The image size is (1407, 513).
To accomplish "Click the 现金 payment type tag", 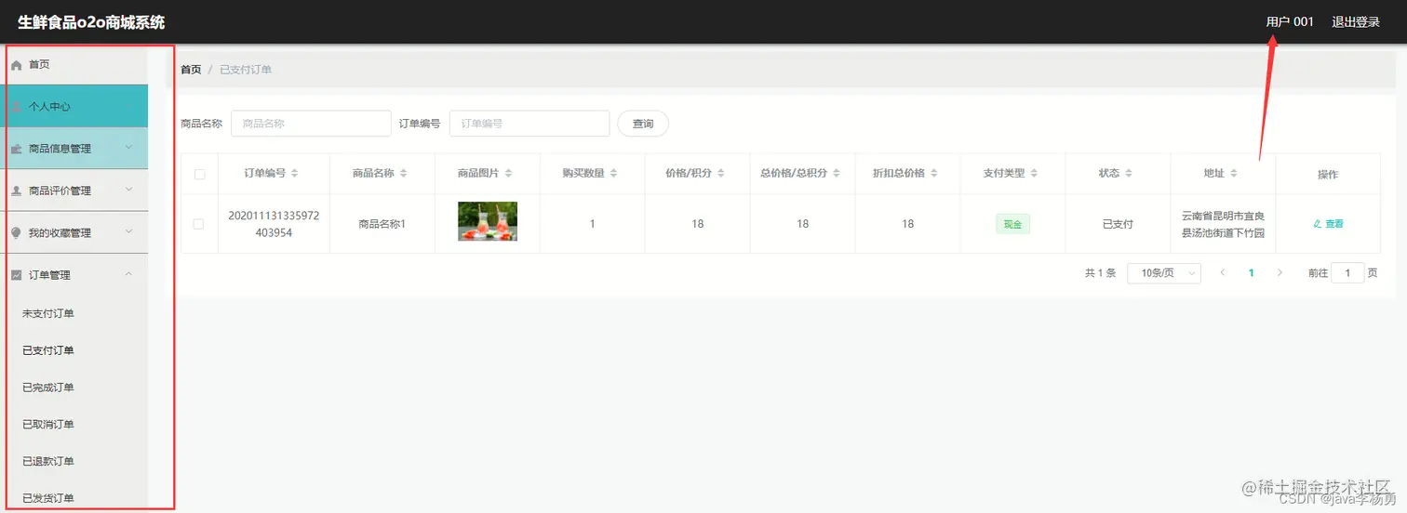I will coord(1012,224).
